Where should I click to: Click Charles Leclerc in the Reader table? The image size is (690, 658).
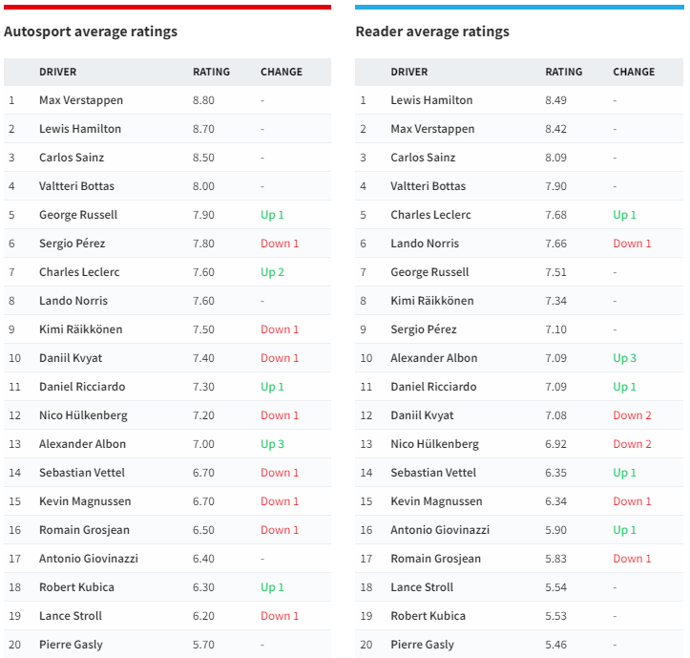coord(430,215)
